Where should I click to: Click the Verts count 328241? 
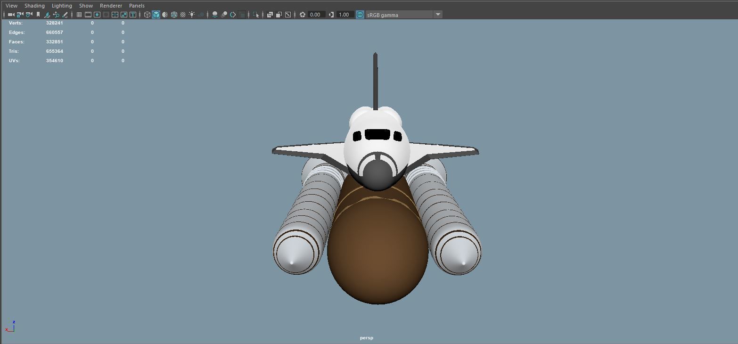(x=55, y=23)
